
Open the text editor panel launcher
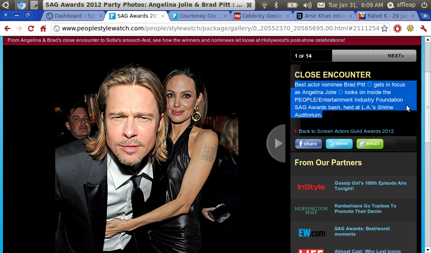35,5
